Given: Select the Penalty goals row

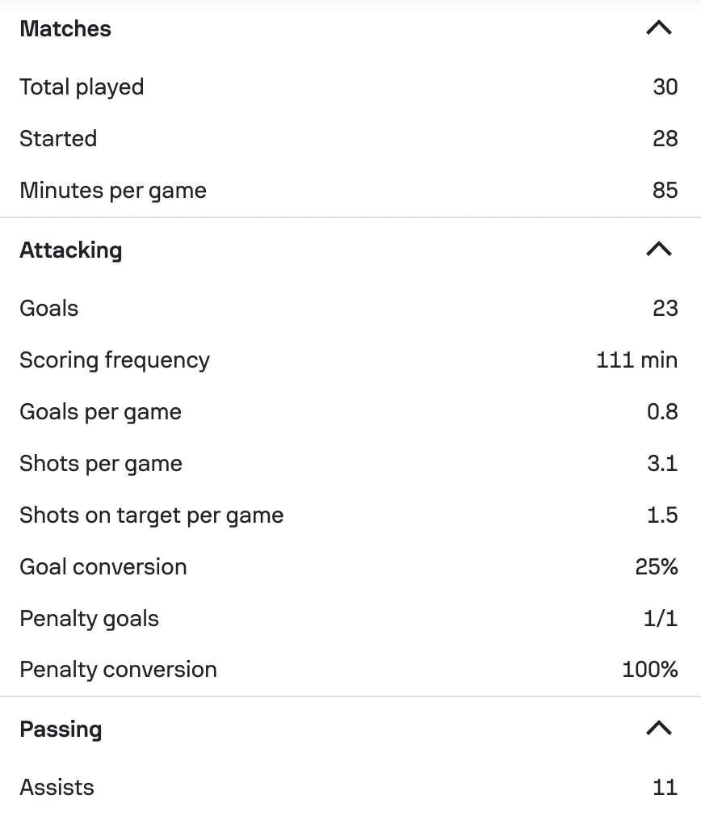Looking at the screenshot, I should [x=350, y=618].
